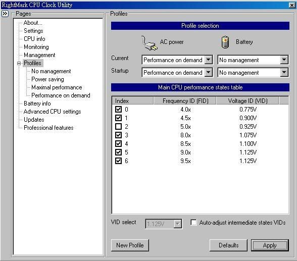Open the Startup Battery profile dropdown
The height and width of the screenshot is (261, 297).
pos(284,72)
